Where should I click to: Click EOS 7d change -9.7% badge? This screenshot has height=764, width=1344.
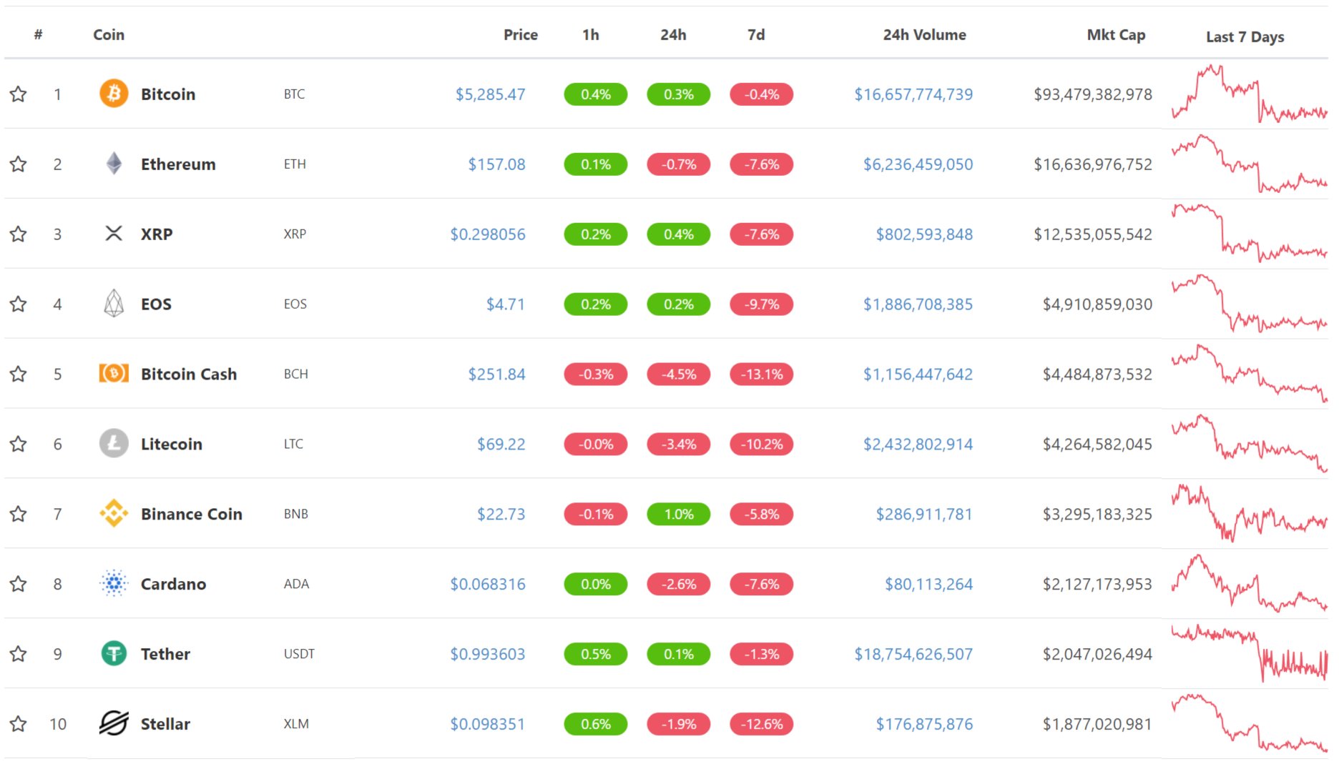point(762,304)
